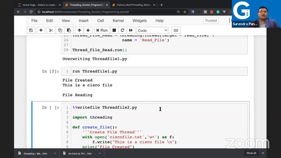Viewport: 281px width, 158px height.
Task: Move selected cell down arrow
Action: coord(88,30)
